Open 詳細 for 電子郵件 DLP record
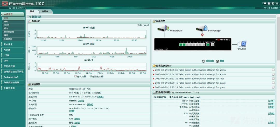 [271, 107]
